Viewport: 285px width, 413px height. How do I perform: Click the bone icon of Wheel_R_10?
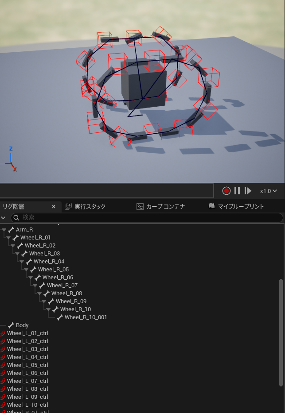pos(55,309)
